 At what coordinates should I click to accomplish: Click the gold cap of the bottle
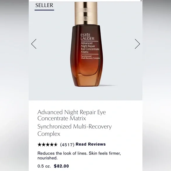(86, 13)
